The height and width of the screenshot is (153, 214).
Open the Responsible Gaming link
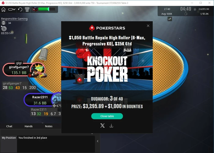[x=14, y=19]
